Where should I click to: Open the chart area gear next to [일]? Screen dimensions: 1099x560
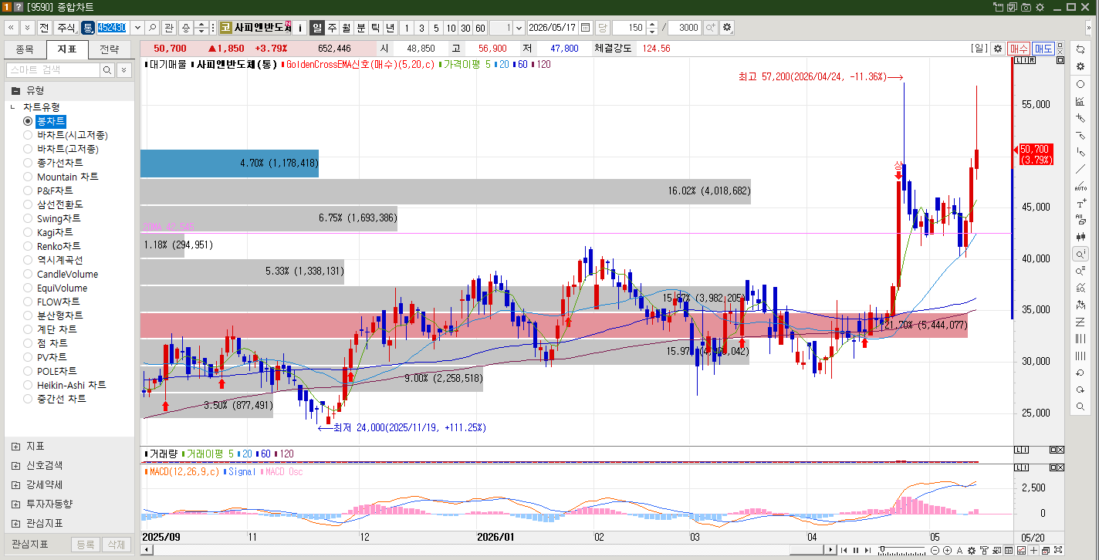point(998,48)
